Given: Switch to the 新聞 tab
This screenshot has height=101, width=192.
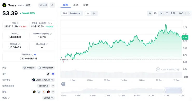Looking at the screenshot, I should (x=86, y=5).
